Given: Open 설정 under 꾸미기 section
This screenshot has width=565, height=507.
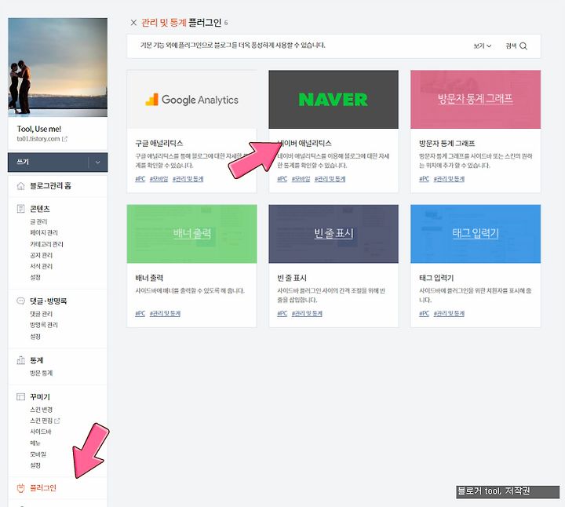Looking at the screenshot, I should coord(35,465).
